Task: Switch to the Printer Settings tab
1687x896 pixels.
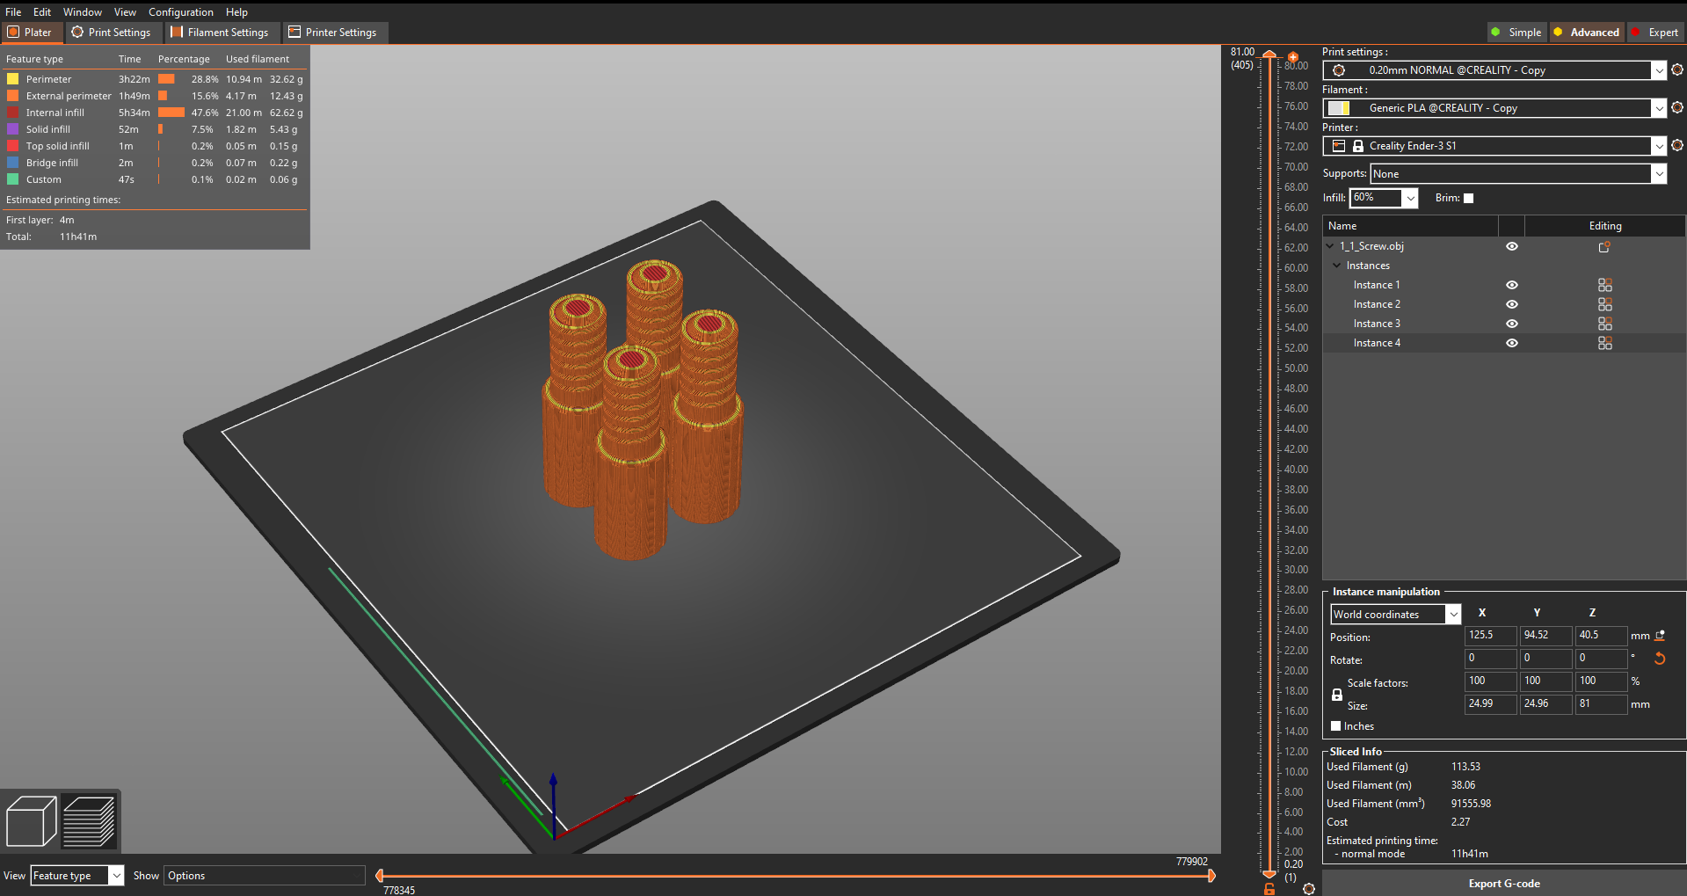Action: (x=333, y=33)
